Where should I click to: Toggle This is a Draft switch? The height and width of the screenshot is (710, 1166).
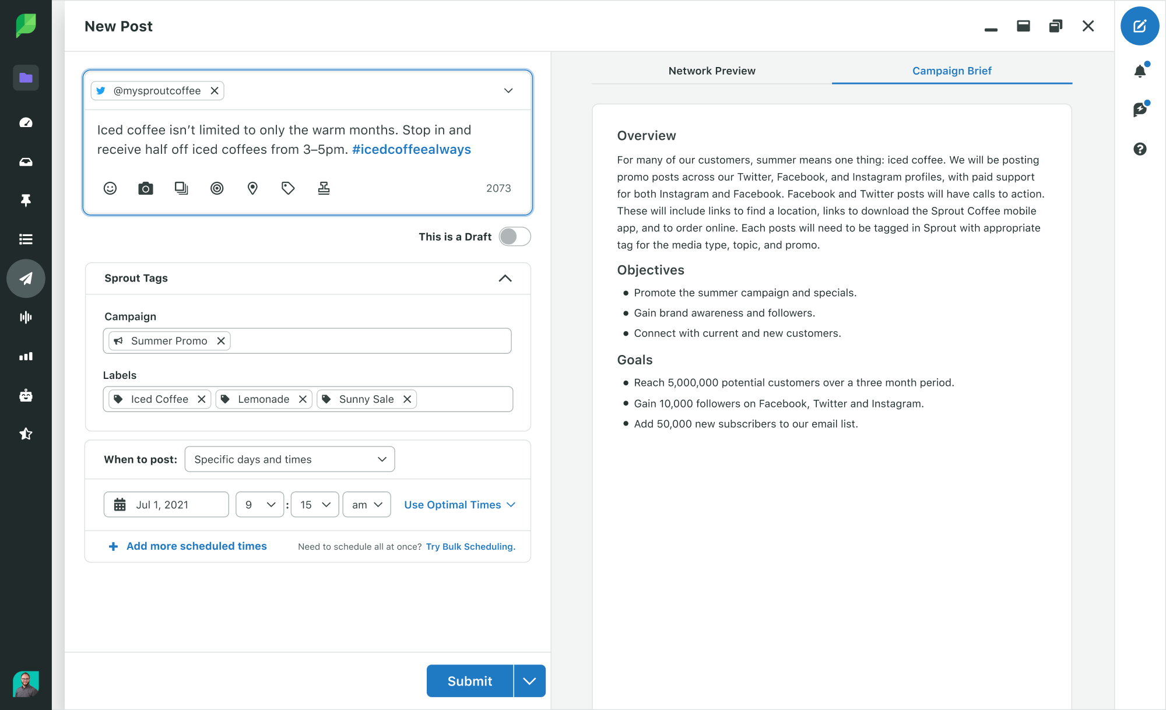[x=515, y=237]
